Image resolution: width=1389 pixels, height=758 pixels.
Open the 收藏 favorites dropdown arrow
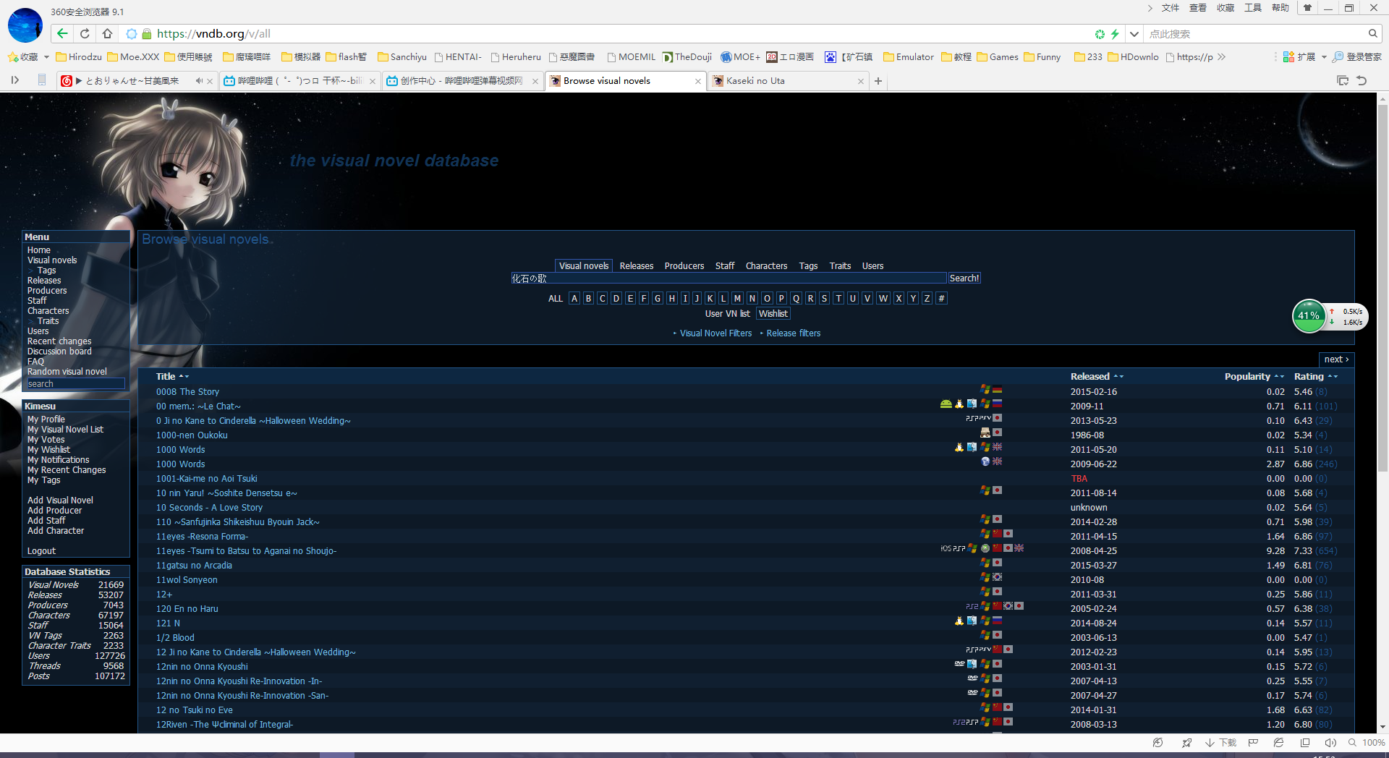(46, 57)
